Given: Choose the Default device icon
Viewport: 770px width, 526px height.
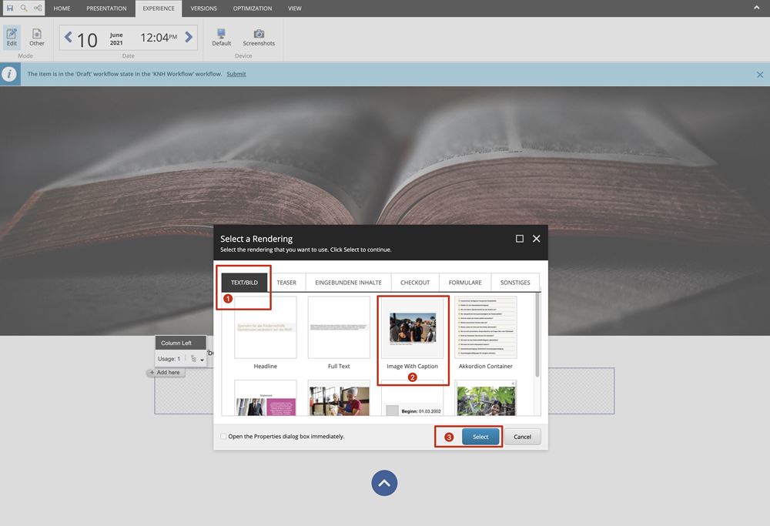Looking at the screenshot, I should (222, 37).
